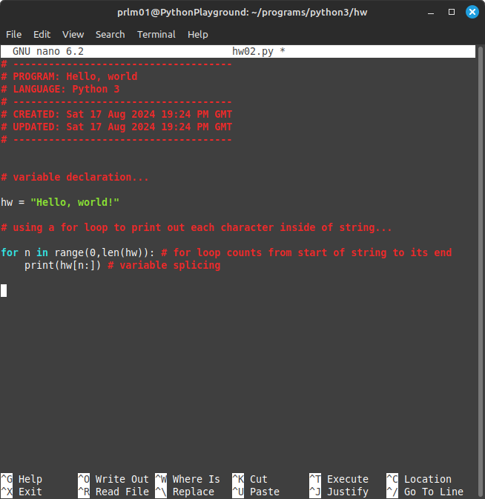The height and width of the screenshot is (499, 485).
Task: Open the Edit menu
Action: (x=42, y=34)
